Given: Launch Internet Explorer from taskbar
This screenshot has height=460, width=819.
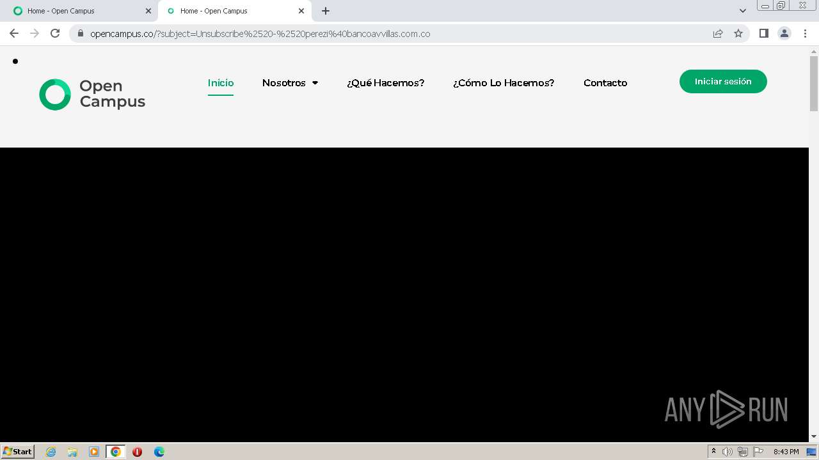Looking at the screenshot, I should [51, 452].
